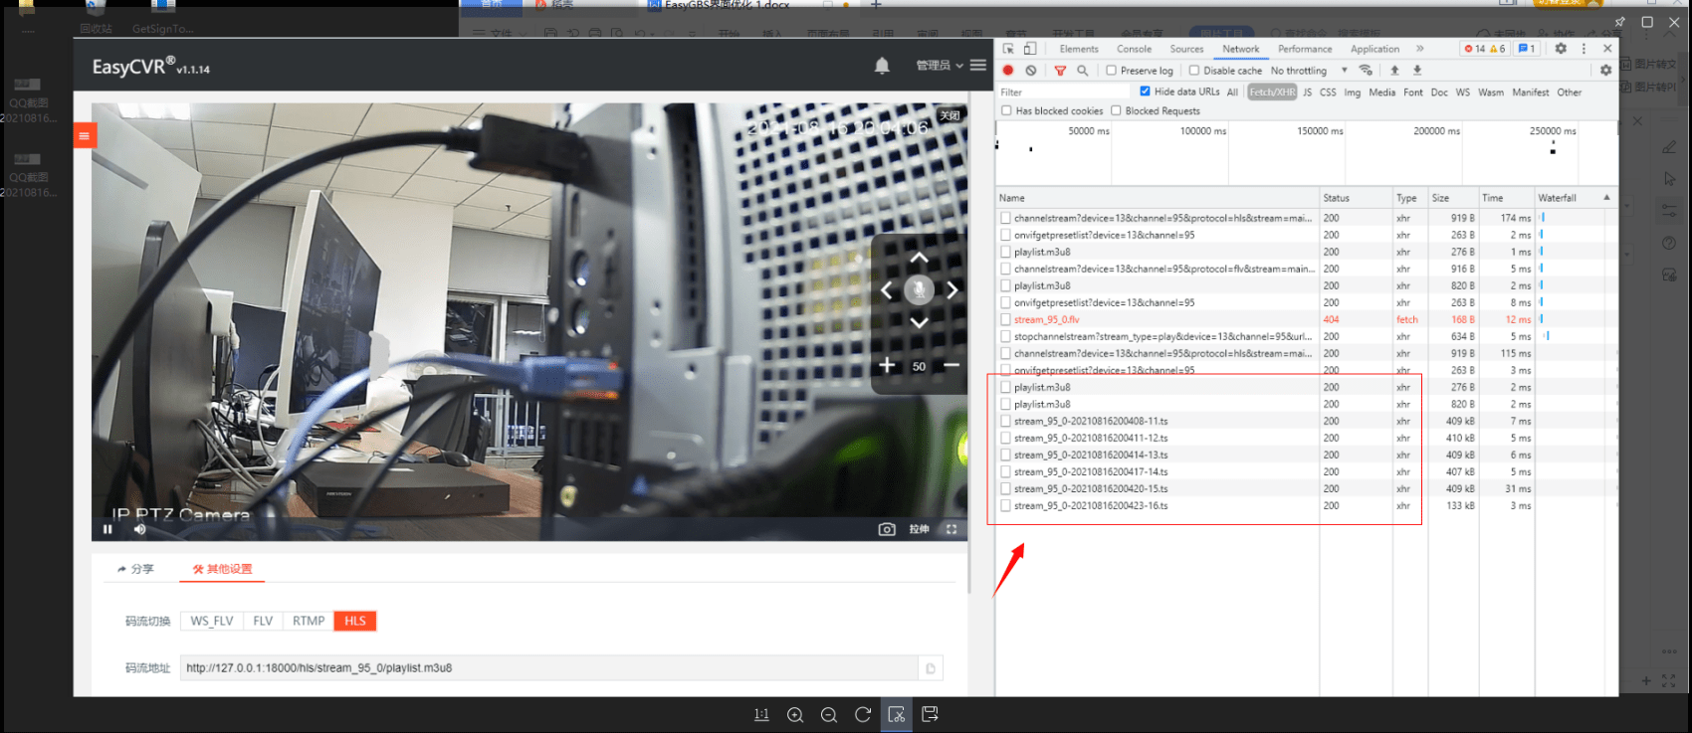1692x733 pixels.
Task: Check the Disable cache option
Action: click(x=1194, y=71)
